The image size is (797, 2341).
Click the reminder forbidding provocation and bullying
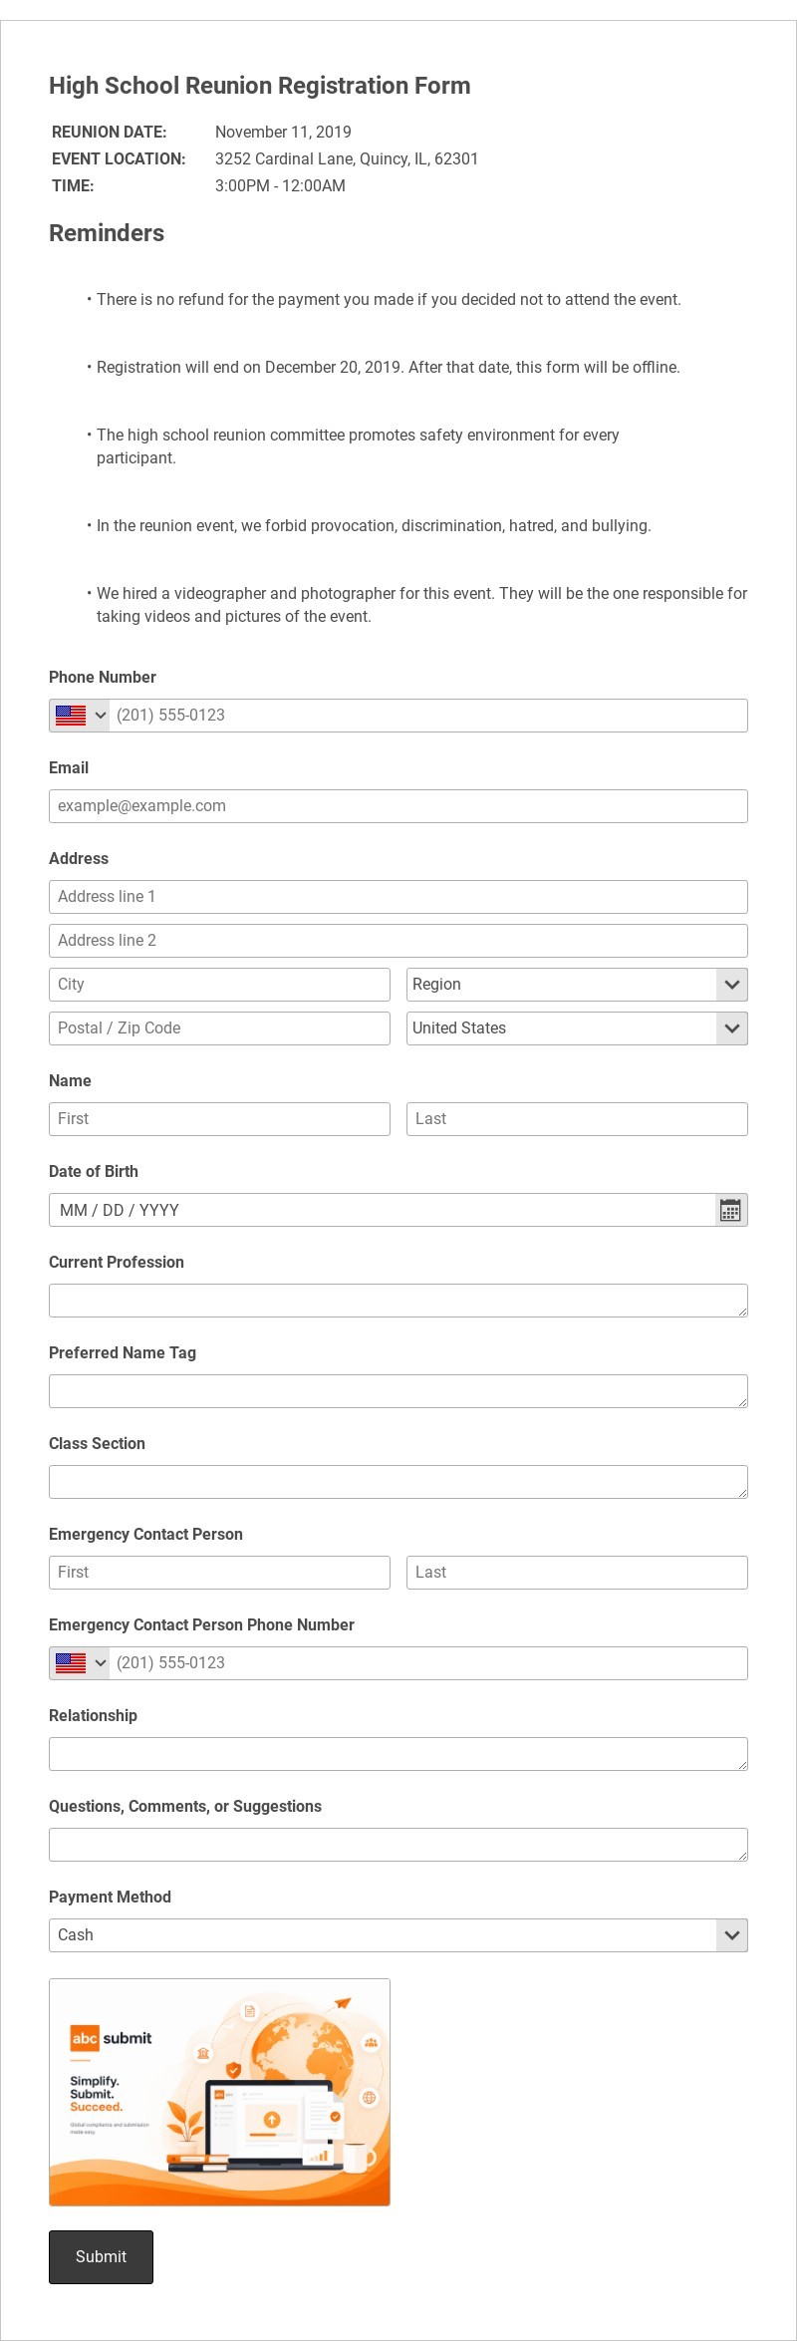click(x=374, y=525)
